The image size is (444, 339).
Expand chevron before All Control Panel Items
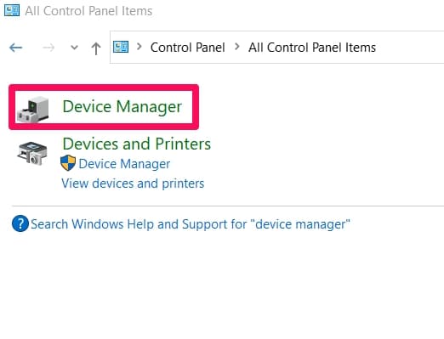click(237, 47)
